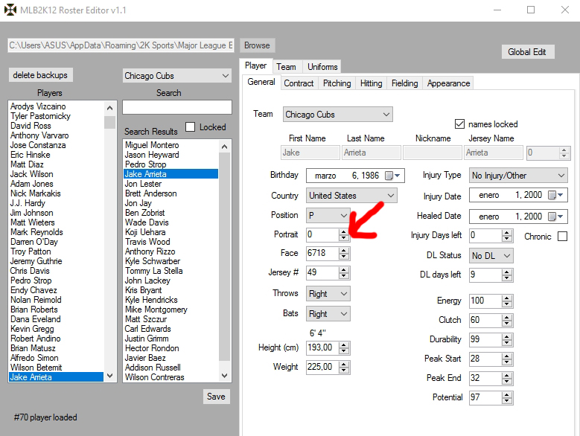Open the Contract tab
The image size is (580, 436).
tap(299, 83)
